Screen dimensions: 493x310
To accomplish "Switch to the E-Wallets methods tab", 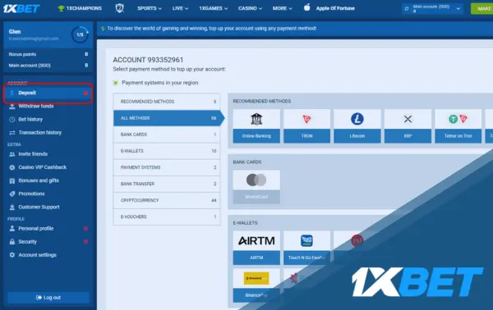I will tap(167, 151).
